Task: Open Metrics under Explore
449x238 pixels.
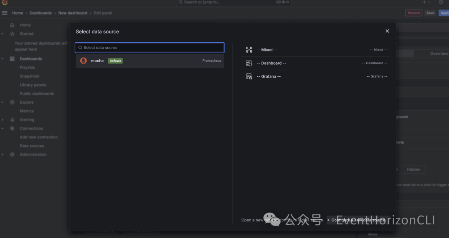Action: tap(27, 111)
